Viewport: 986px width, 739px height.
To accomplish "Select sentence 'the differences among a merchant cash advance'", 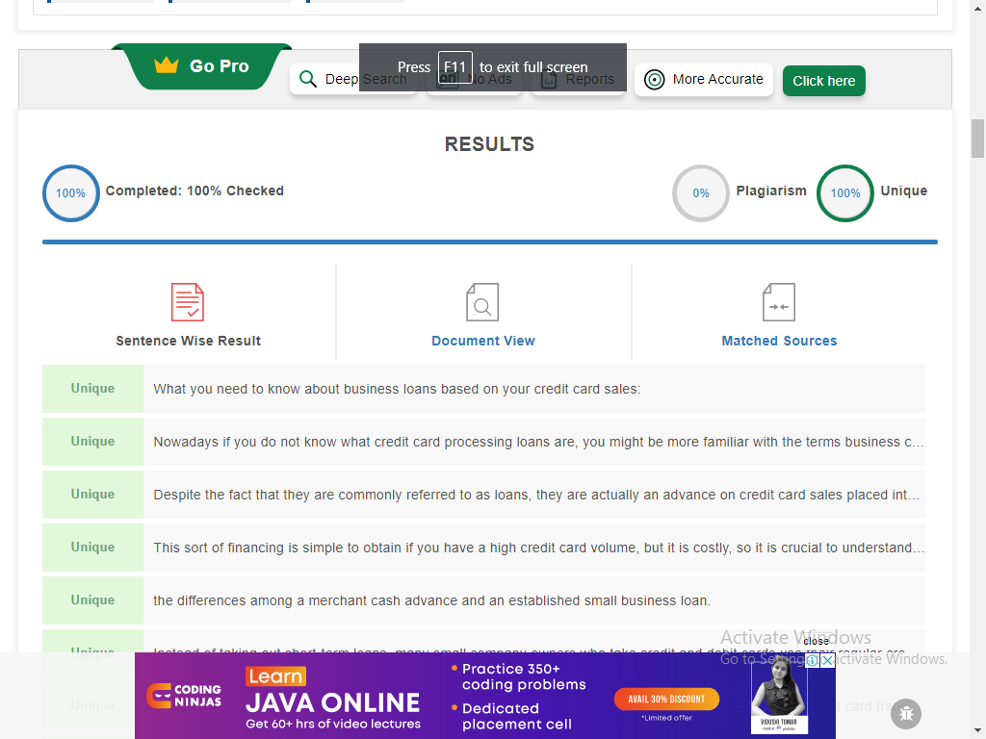I will point(534,600).
